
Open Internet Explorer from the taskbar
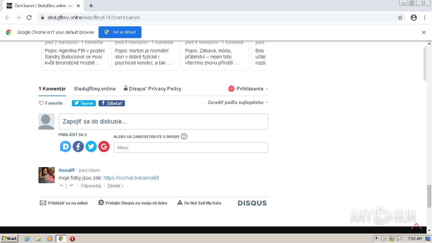(27, 239)
